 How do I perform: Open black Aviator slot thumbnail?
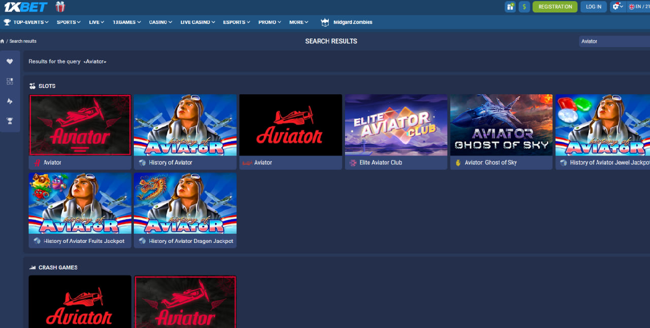point(290,125)
